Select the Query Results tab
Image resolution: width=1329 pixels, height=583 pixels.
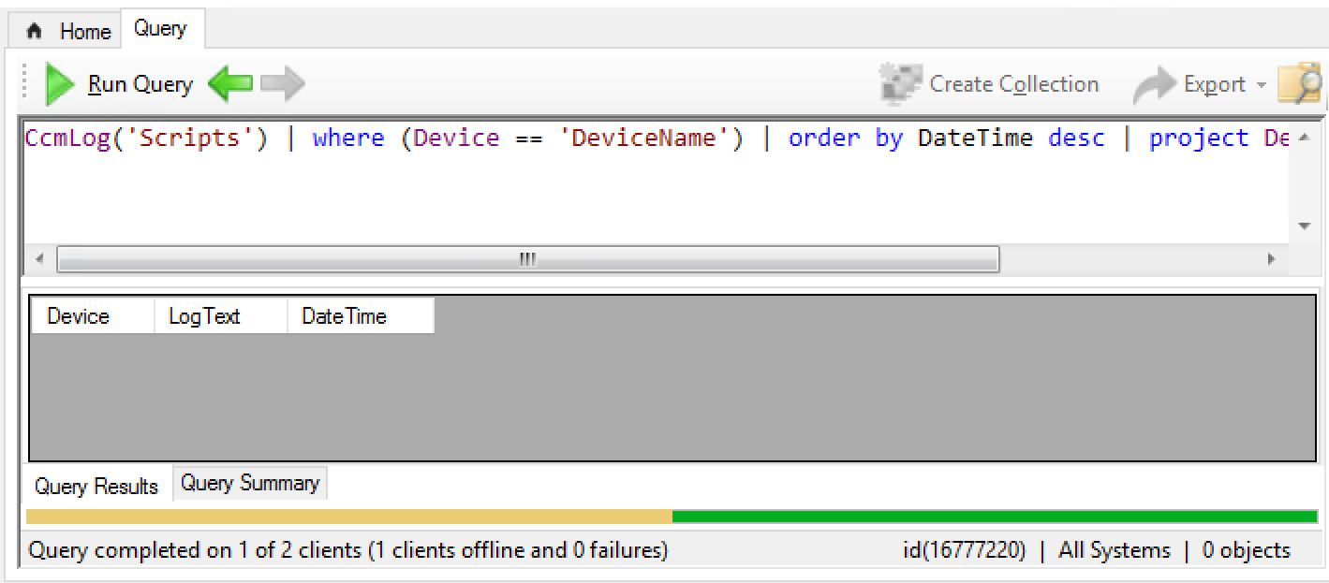point(95,486)
